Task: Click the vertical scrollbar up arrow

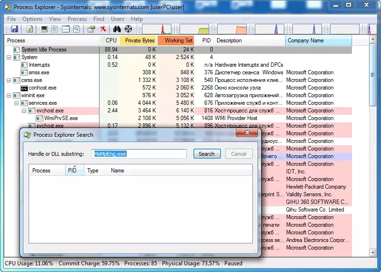Action: pos(372,39)
